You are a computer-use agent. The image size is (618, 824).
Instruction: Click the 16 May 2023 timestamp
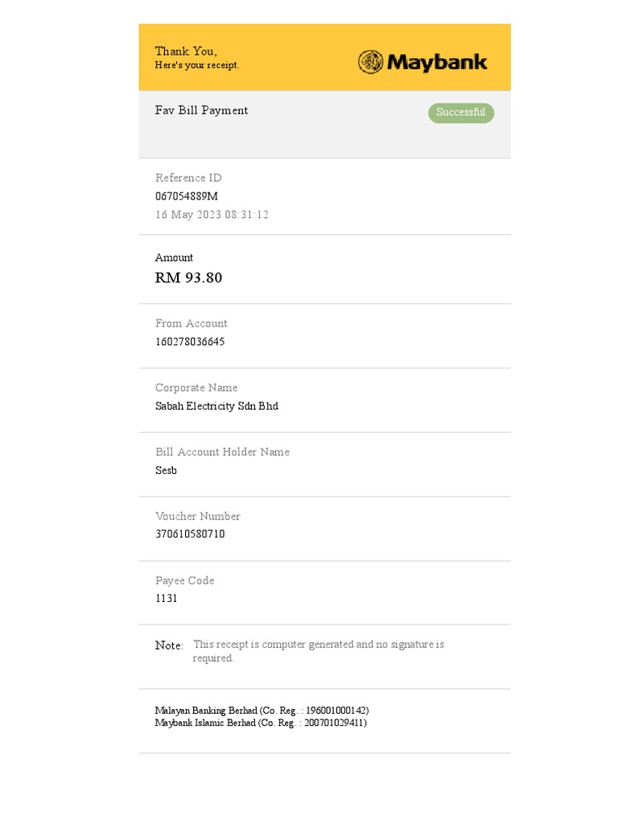pos(212,215)
